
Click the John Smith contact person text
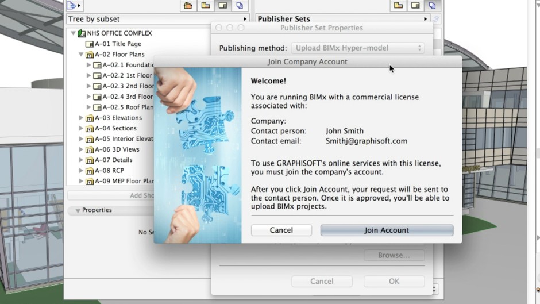(x=345, y=131)
